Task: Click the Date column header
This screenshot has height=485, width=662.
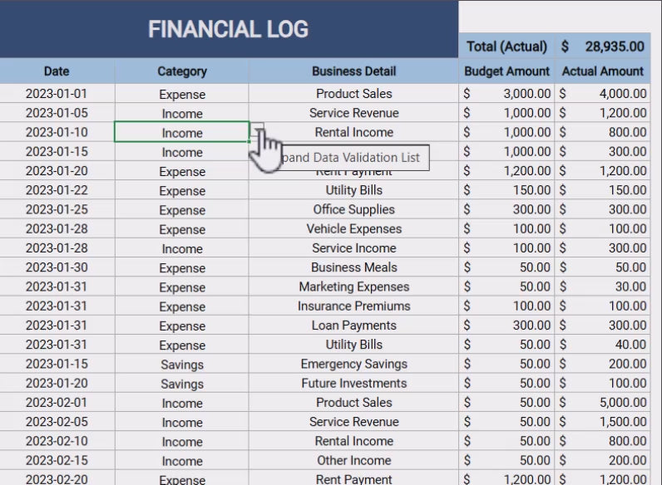Action: [57, 71]
